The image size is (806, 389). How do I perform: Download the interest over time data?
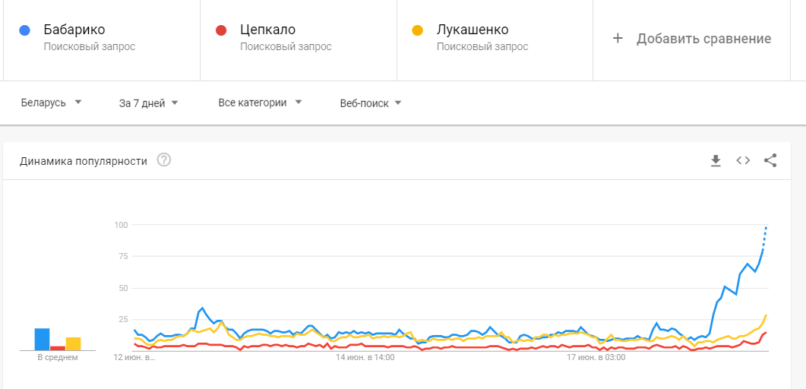715,160
